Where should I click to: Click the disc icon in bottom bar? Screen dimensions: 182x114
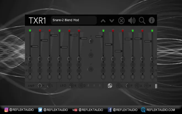coord(110,86)
